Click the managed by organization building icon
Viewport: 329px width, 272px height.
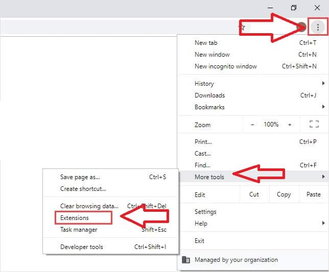click(186, 260)
